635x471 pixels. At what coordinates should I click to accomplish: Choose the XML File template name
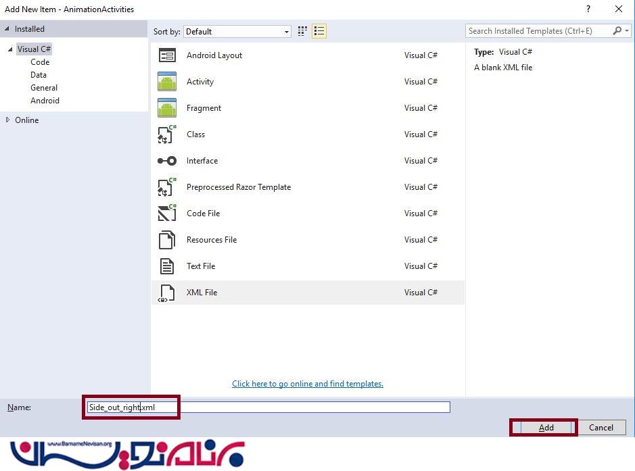(x=202, y=292)
